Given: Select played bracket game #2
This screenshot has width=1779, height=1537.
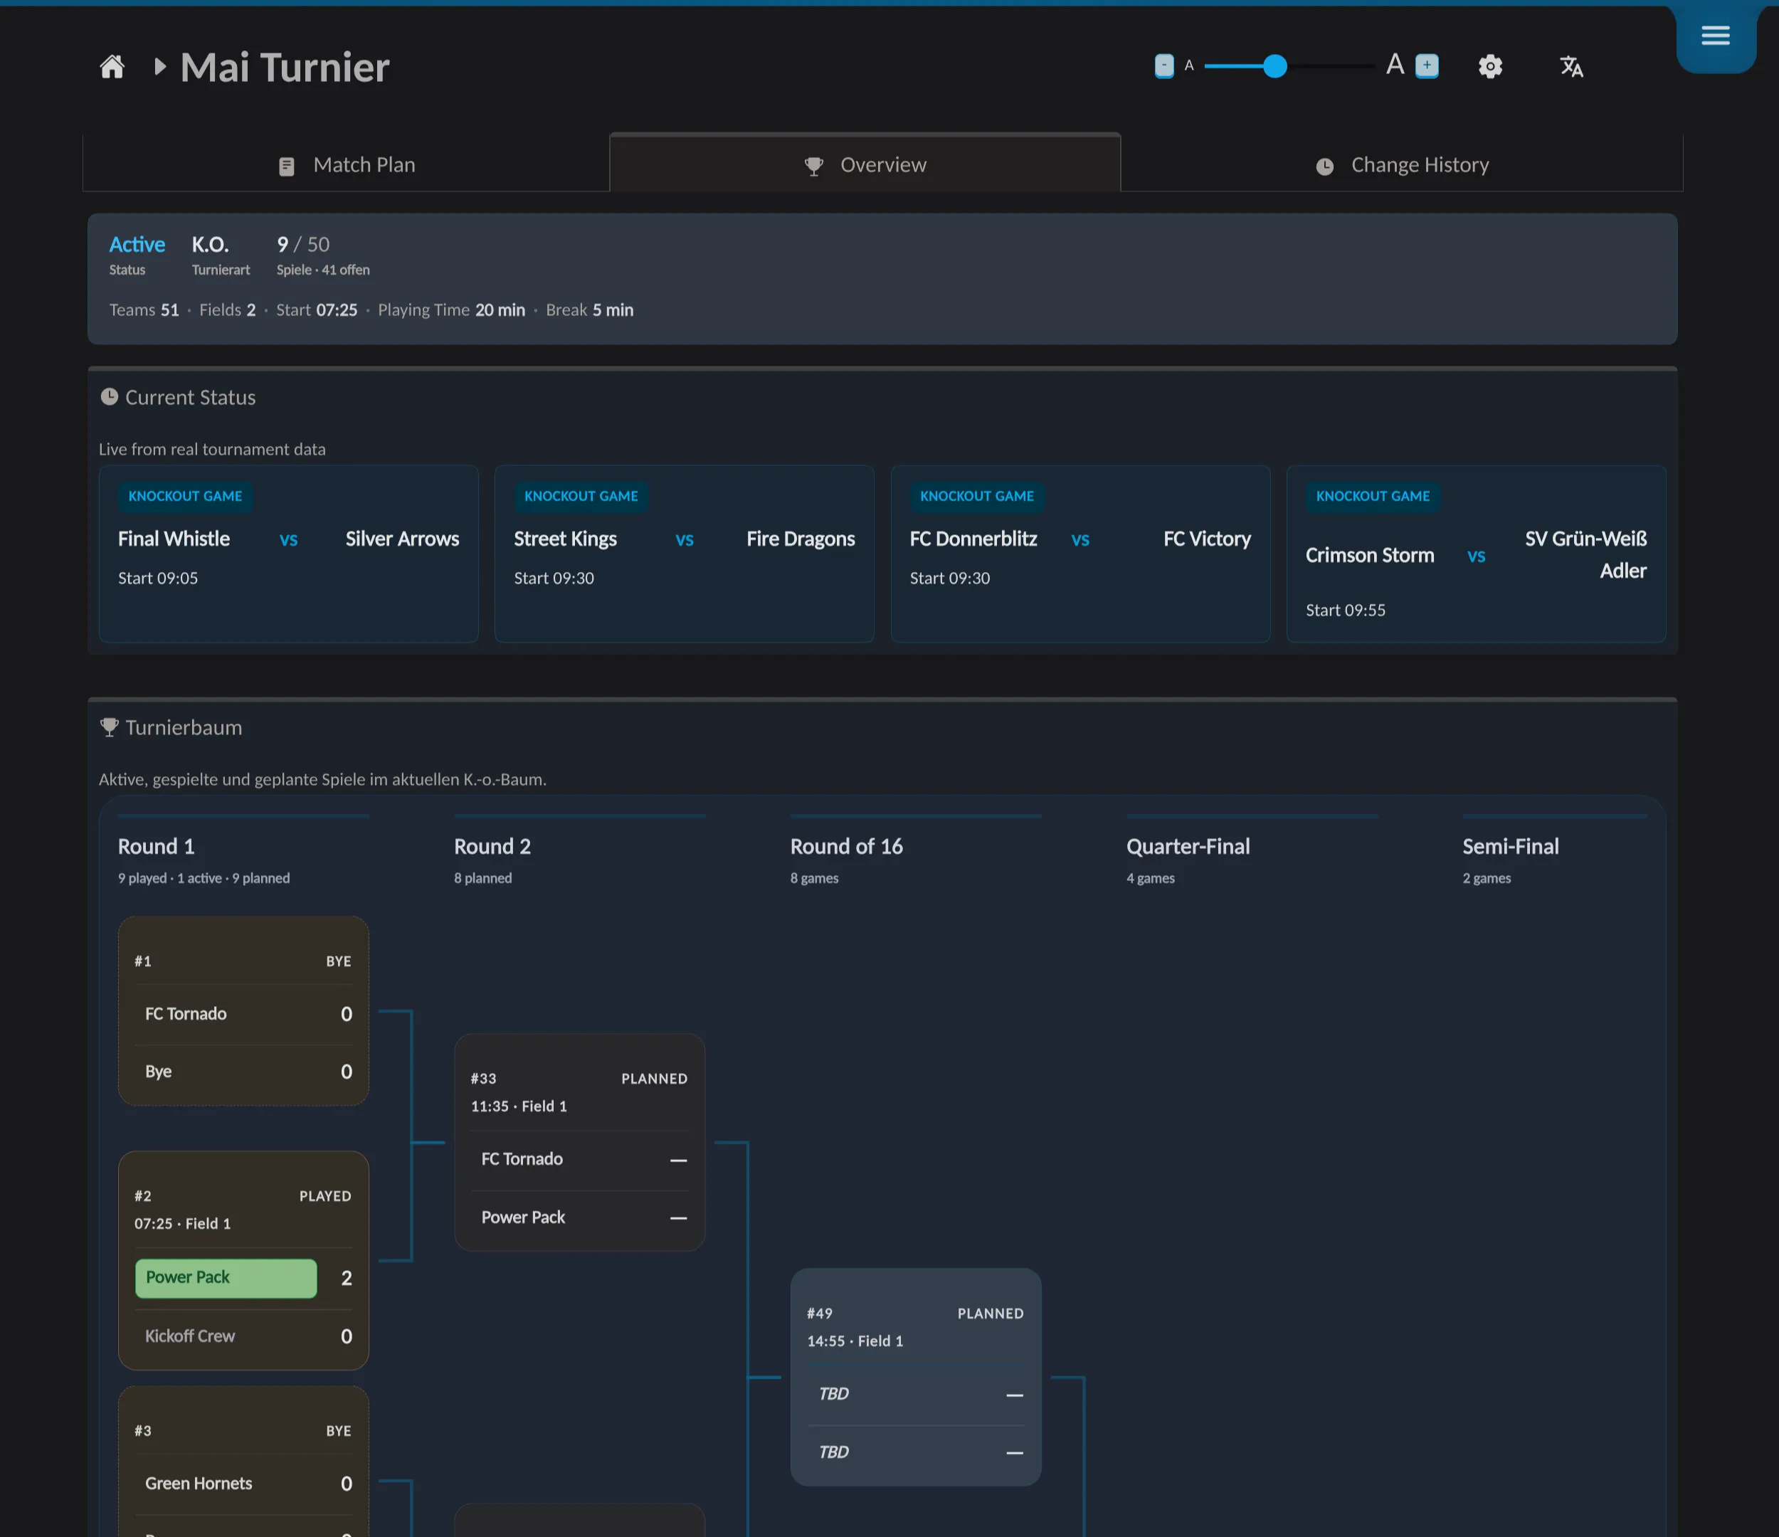Looking at the screenshot, I should click(x=244, y=1260).
